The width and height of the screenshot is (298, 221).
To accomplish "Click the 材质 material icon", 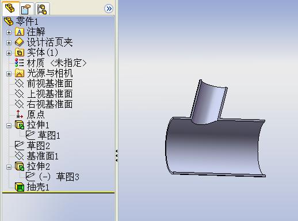I will [20, 63].
